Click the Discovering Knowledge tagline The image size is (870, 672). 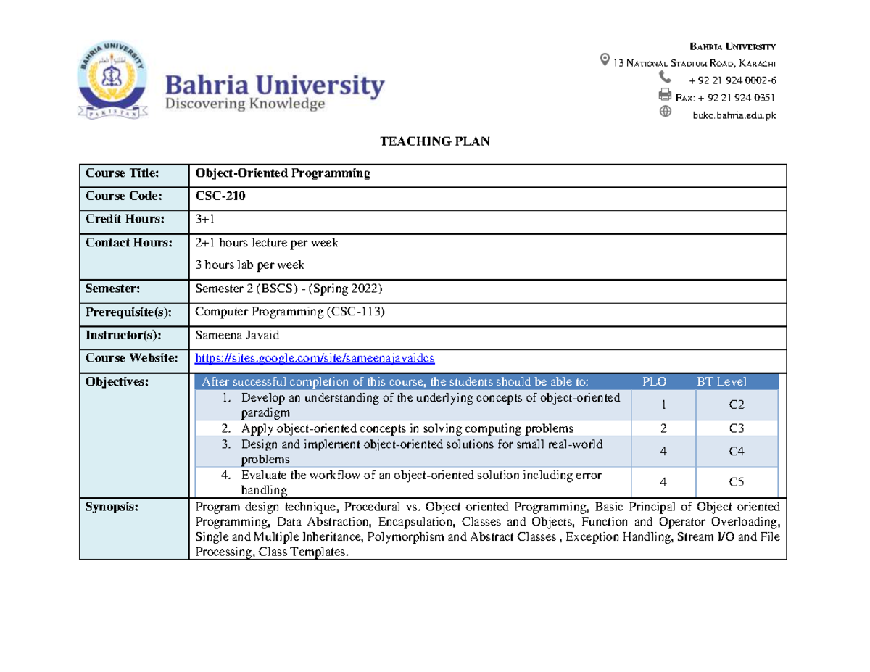coord(245,104)
